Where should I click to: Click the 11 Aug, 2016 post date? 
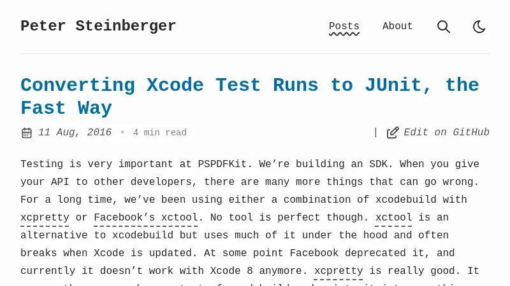(x=75, y=133)
